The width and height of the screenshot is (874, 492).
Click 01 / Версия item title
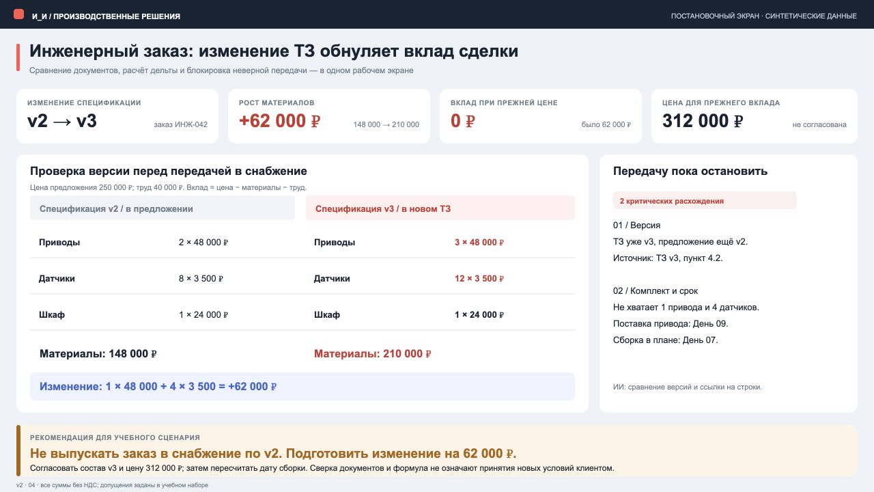[x=637, y=225]
